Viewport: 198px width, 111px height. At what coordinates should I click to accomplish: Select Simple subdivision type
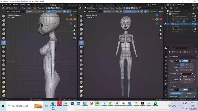click(189, 93)
